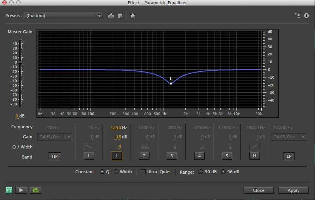Viewport: 315px width, 200px height.
Task: Toggle the green power state button
Action: click(9, 190)
